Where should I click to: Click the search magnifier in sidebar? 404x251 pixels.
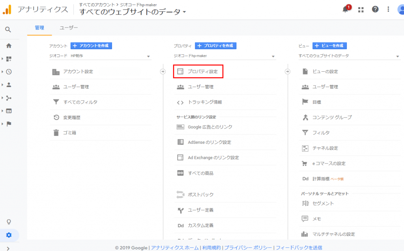coord(8,30)
